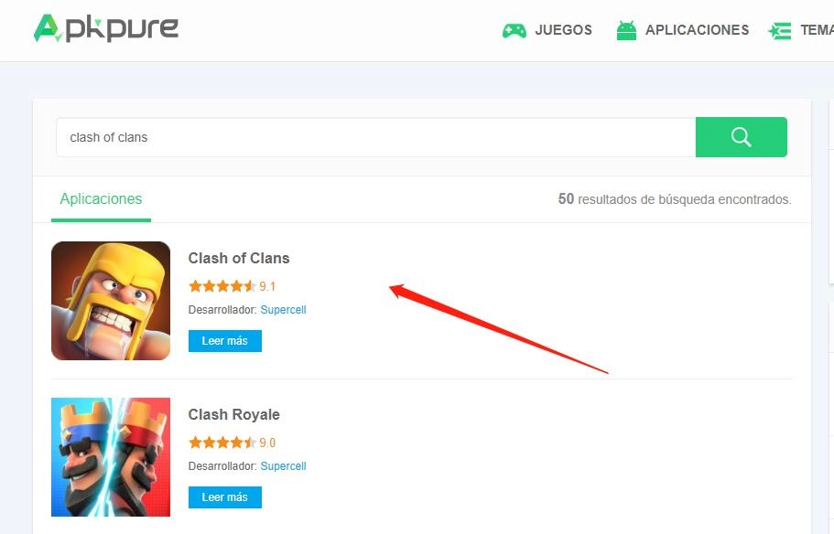The height and width of the screenshot is (534, 834).
Task: Click the Temas icon in the header
Action: pos(780,30)
